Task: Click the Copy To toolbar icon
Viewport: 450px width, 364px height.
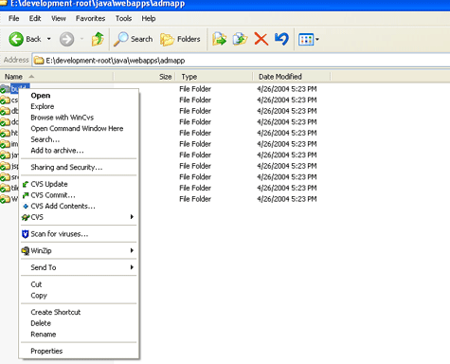Action: coord(241,39)
